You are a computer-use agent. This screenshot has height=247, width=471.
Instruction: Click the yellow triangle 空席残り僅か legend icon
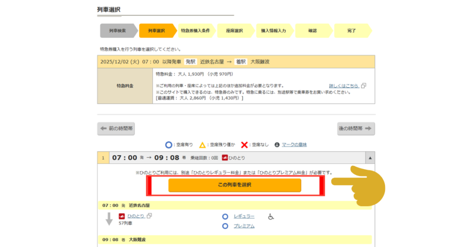202,145
